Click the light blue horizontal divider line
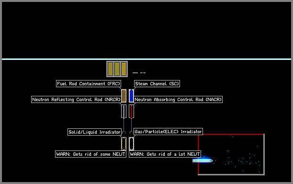Screen dimensions: 293x184 146,59
